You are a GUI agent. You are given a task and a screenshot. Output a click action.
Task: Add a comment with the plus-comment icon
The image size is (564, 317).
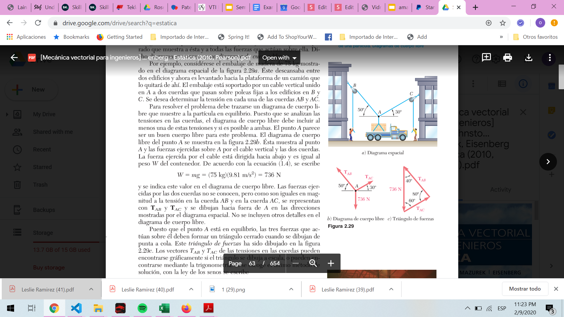(486, 57)
